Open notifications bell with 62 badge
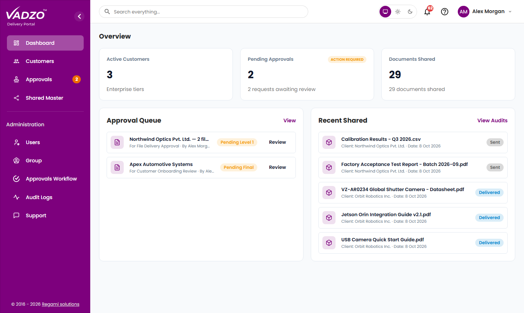The width and height of the screenshot is (524, 313). coord(428,12)
